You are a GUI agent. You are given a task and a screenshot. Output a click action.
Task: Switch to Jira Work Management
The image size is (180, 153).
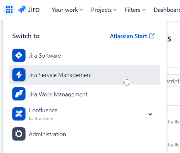point(84,94)
